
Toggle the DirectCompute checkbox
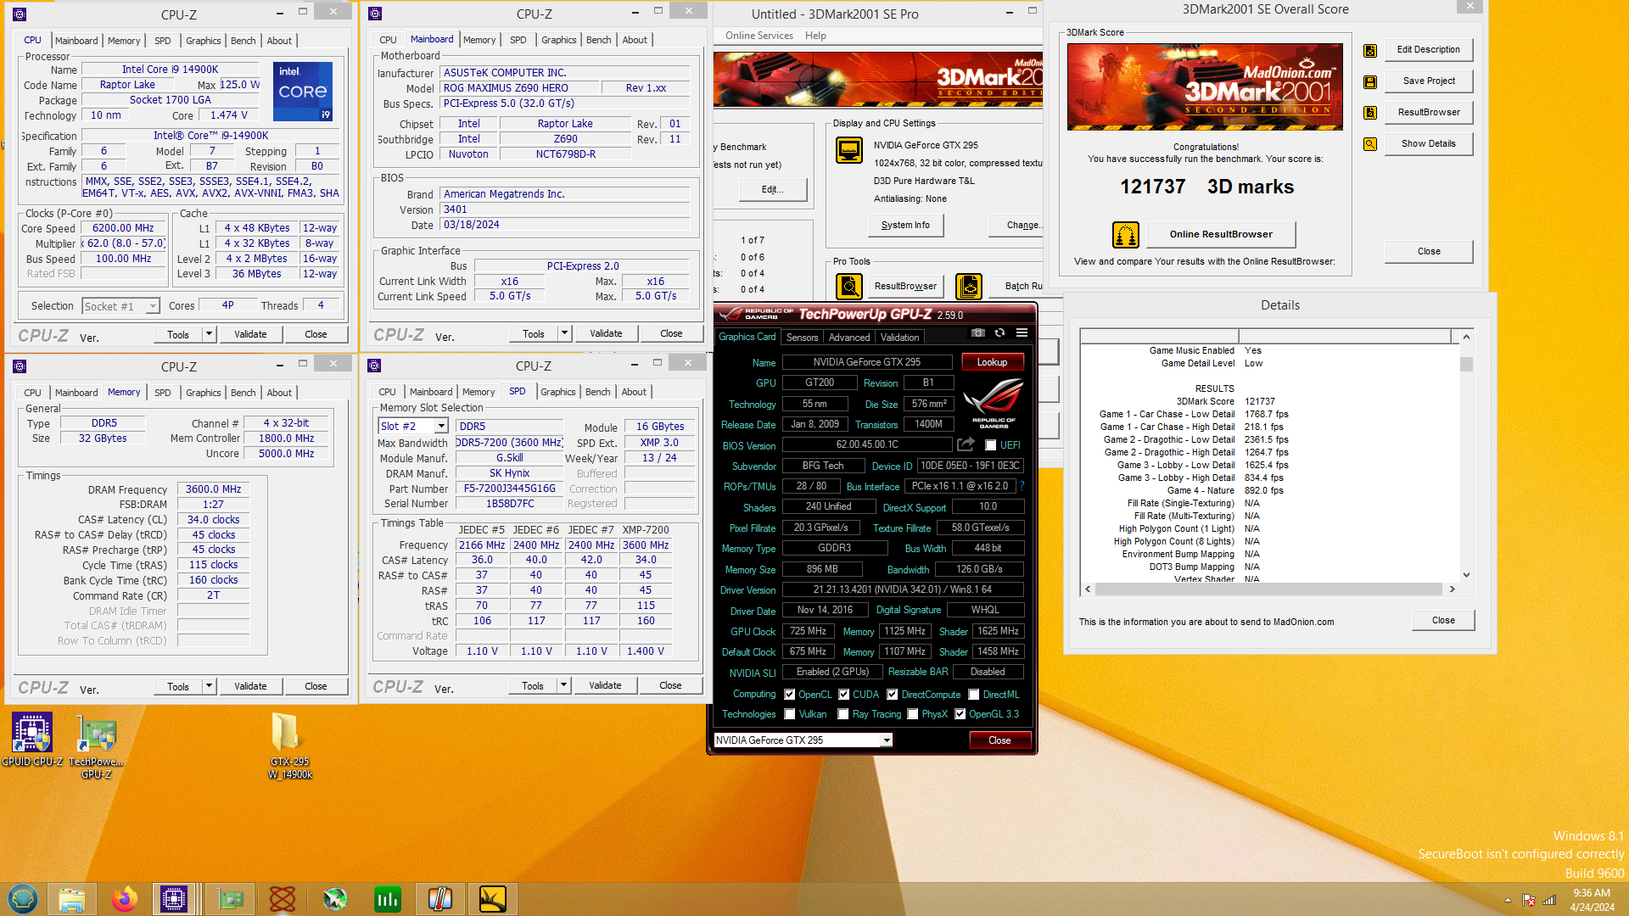pyautogui.click(x=893, y=695)
